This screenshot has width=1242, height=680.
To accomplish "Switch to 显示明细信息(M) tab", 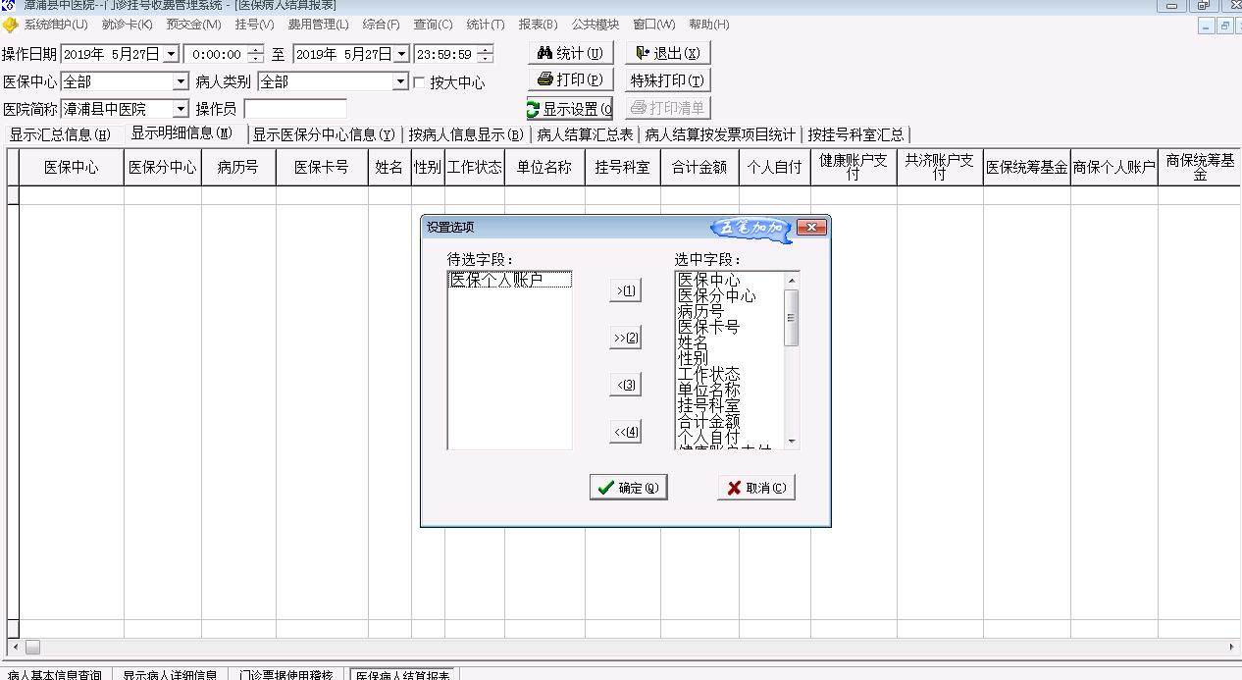I will click(x=182, y=133).
